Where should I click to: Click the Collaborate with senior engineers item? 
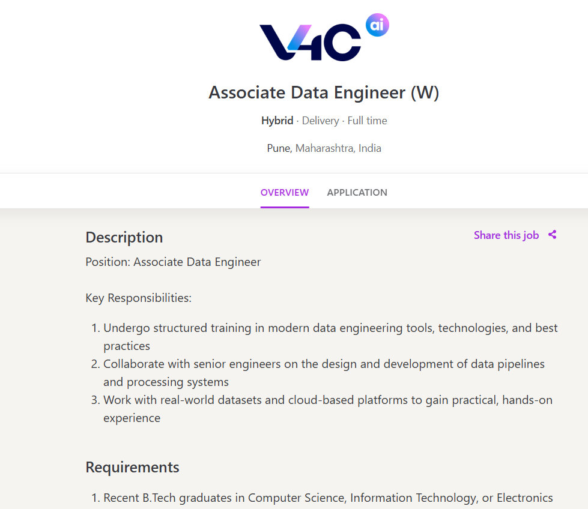324,364
